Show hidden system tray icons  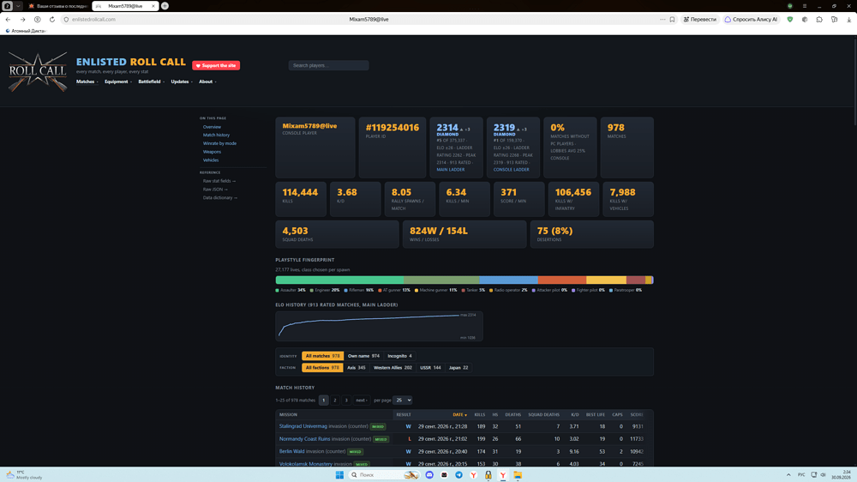(788, 475)
